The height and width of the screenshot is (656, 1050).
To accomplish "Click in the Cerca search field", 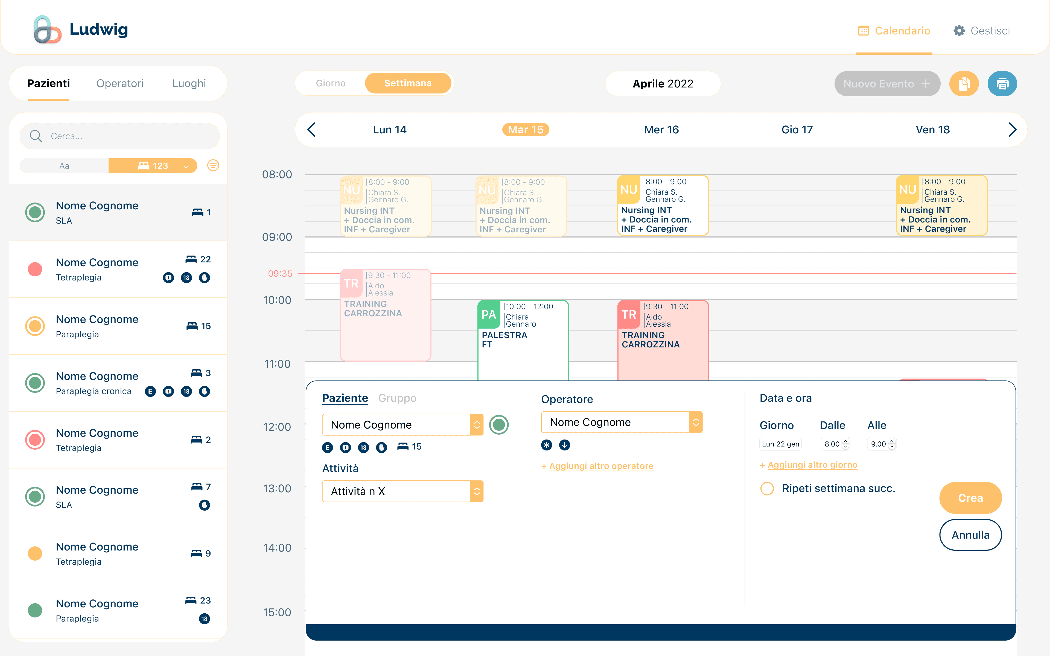I will (120, 136).
